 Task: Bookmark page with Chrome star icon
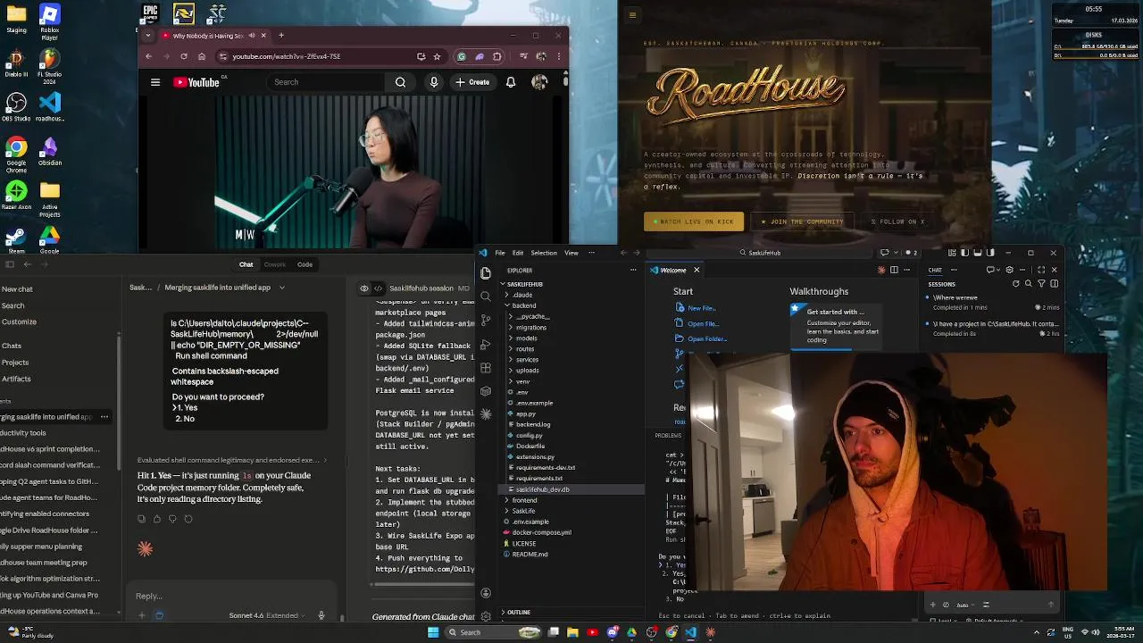pyautogui.click(x=437, y=56)
